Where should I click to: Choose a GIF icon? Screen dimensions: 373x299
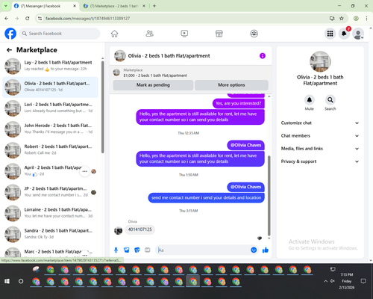148,250
